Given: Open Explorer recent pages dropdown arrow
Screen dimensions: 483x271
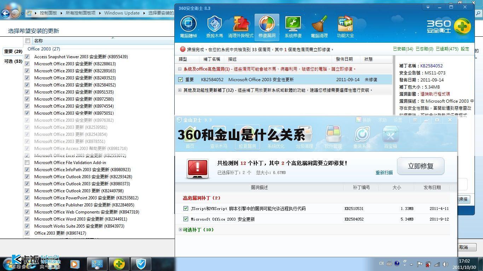Looking at the screenshot, I should [x=22, y=13].
